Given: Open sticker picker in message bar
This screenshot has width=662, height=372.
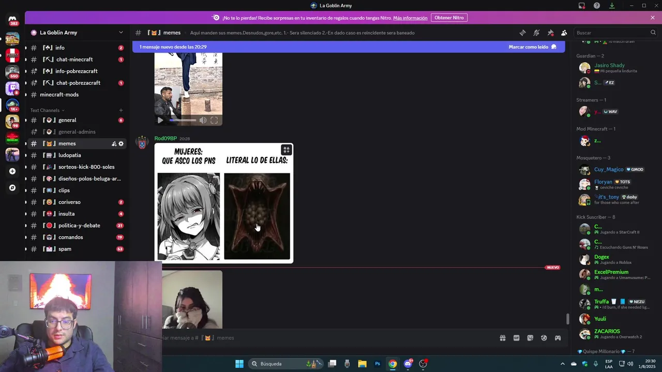Looking at the screenshot, I should click(x=530, y=338).
